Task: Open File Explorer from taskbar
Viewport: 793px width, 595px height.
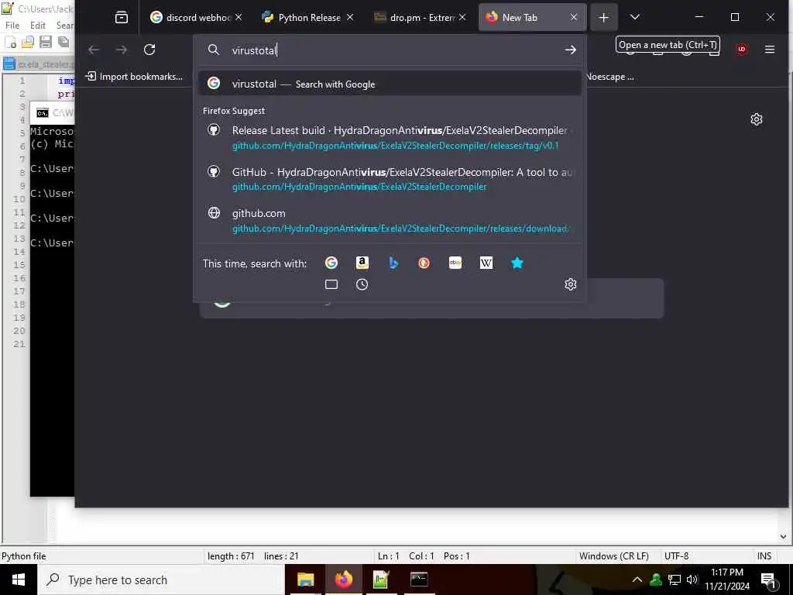Action: tap(305, 580)
